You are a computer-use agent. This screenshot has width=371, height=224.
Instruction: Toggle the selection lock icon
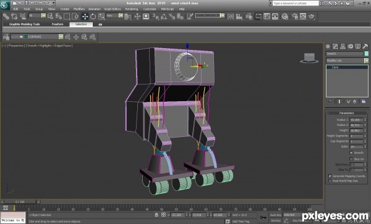156,215
